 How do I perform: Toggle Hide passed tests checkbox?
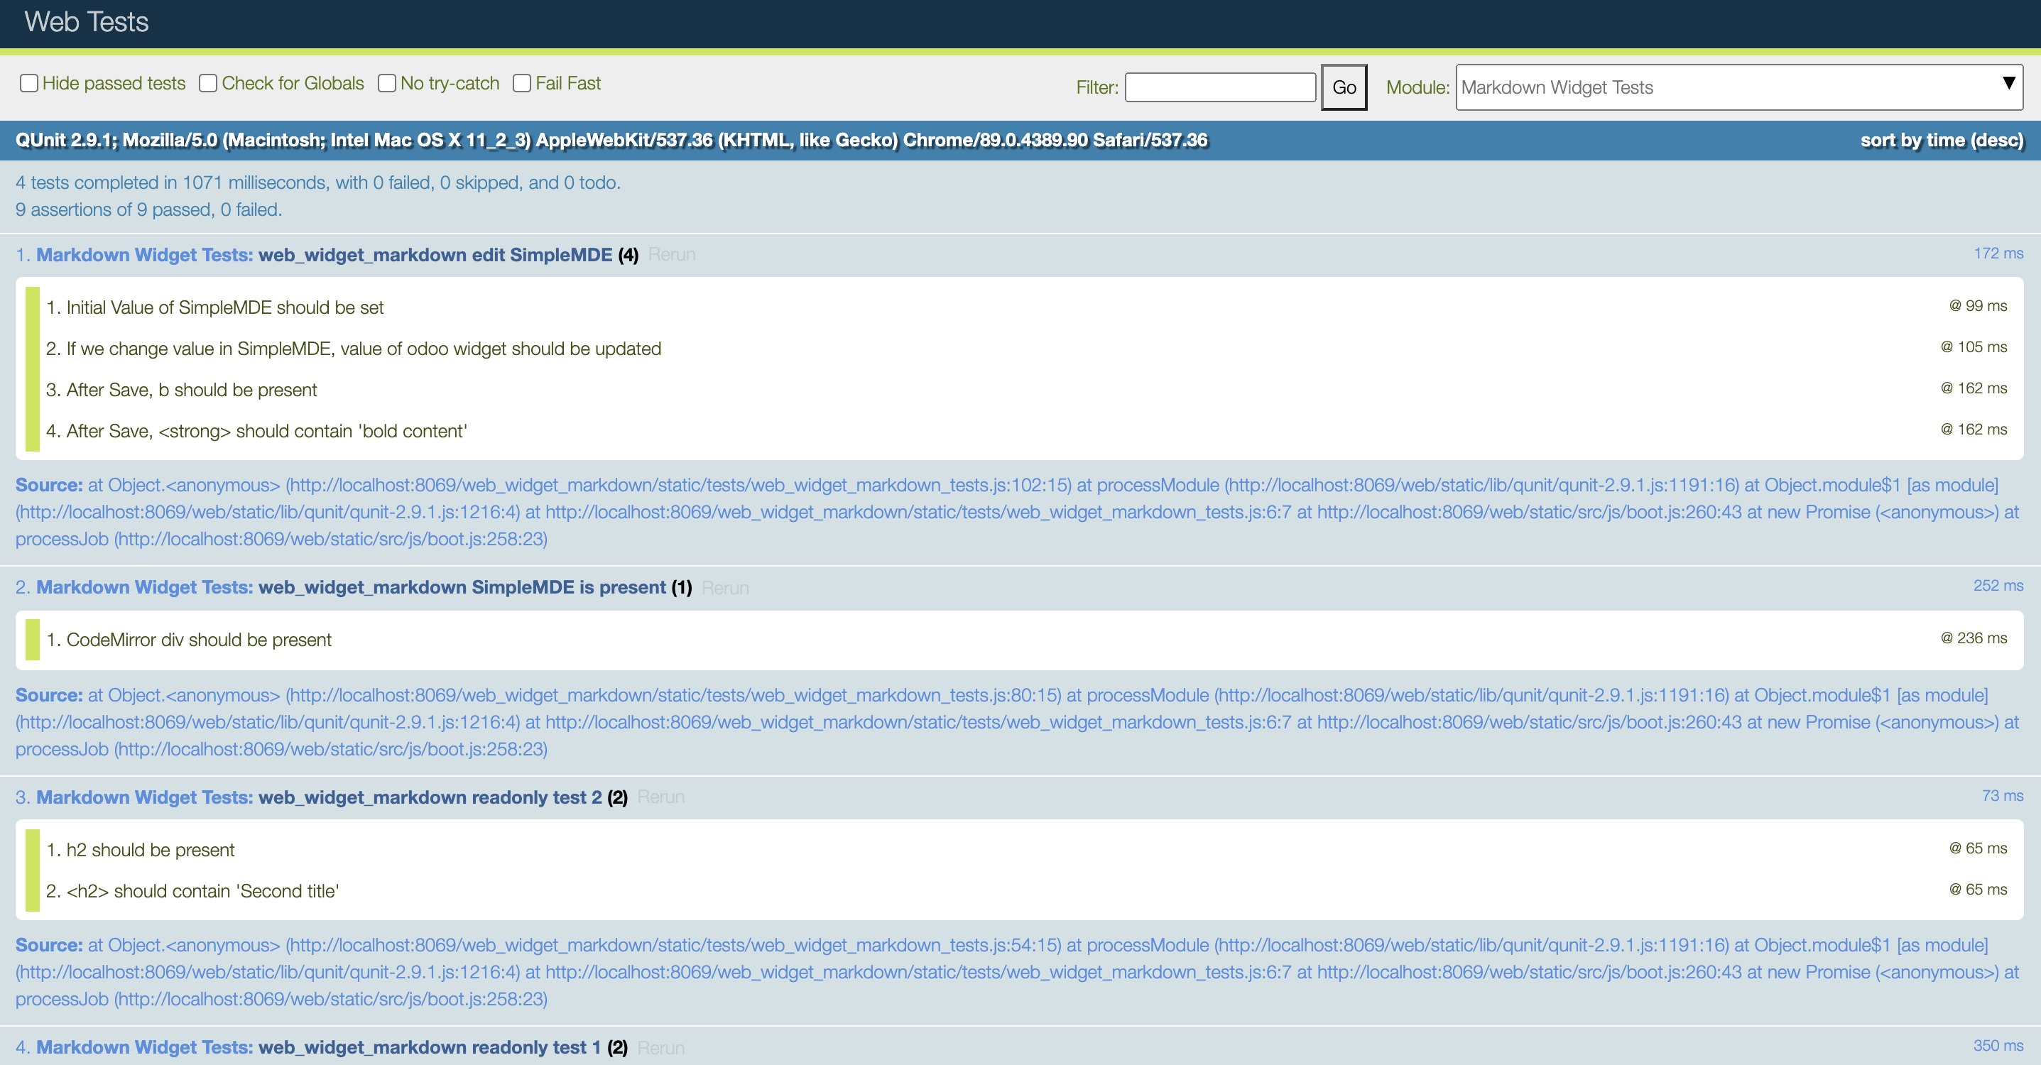pos(28,84)
